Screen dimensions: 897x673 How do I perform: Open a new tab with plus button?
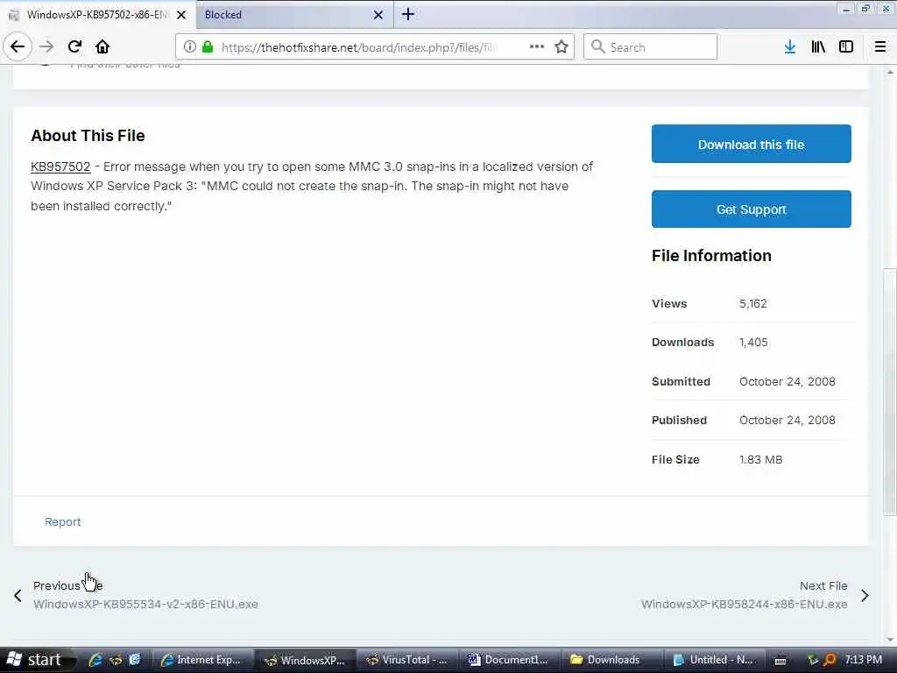coord(408,14)
